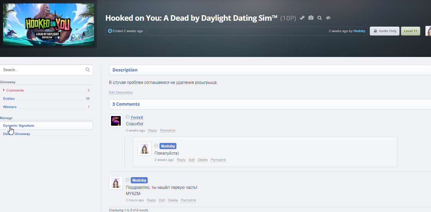Edit the MY6ZM- comment

pyautogui.click(x=162, y=200)
